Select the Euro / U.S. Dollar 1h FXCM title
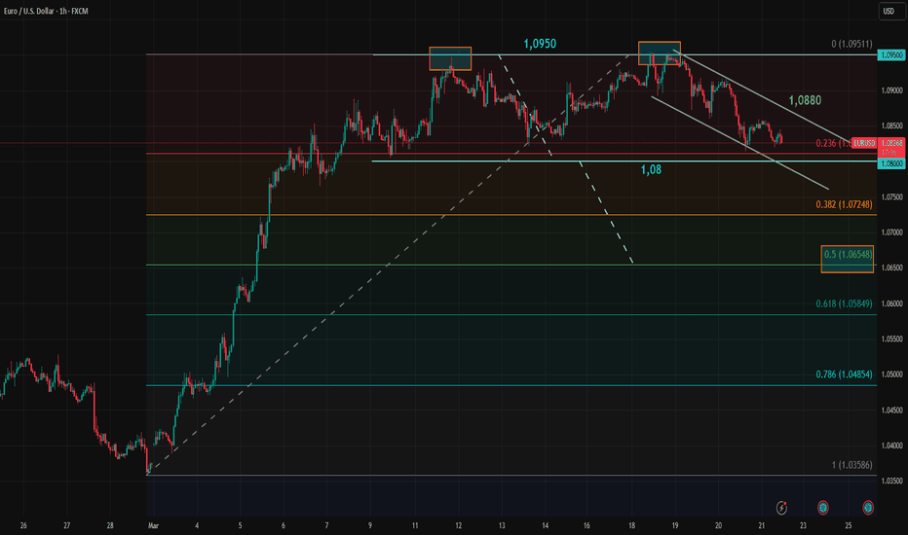Viewport: 908px width, 535px height. click(x=46, y=11)
